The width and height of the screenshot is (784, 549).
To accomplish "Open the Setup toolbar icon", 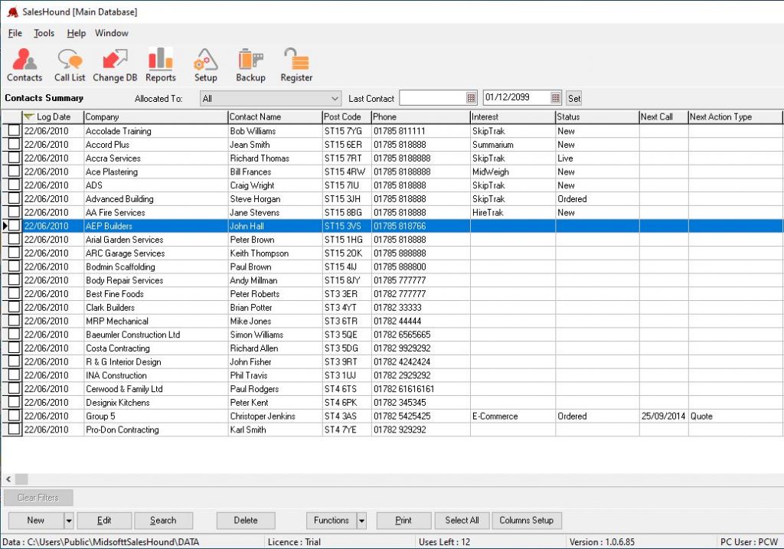I will (x=205, y=64).
